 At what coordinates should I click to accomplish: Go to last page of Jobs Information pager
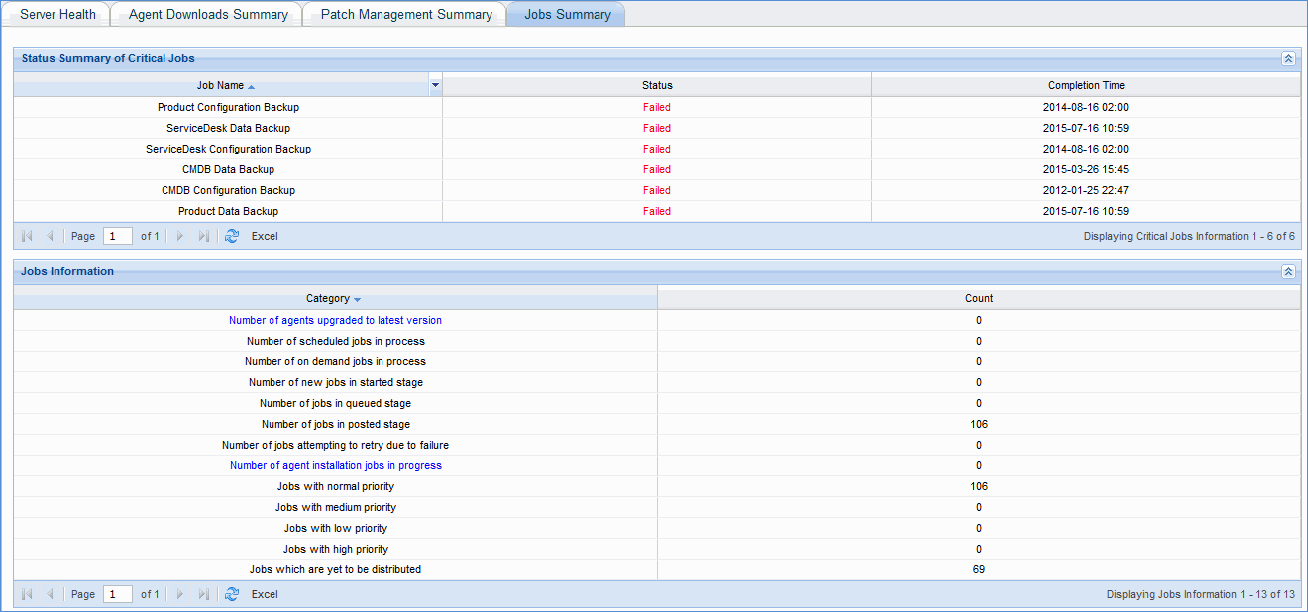click(203, 594)
